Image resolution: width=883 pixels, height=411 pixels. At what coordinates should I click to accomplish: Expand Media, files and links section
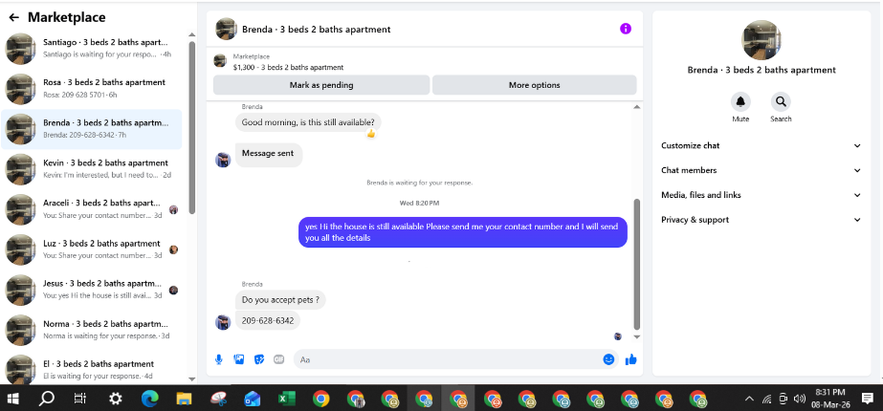point(762,195)
